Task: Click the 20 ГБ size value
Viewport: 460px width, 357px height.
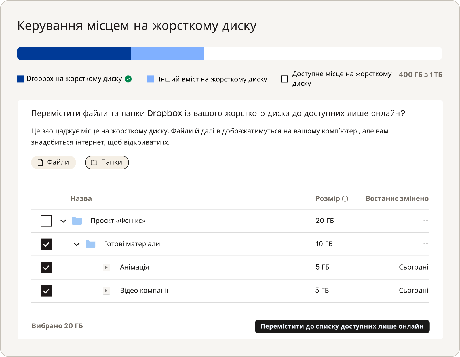Action: click(x=325, y=220)
